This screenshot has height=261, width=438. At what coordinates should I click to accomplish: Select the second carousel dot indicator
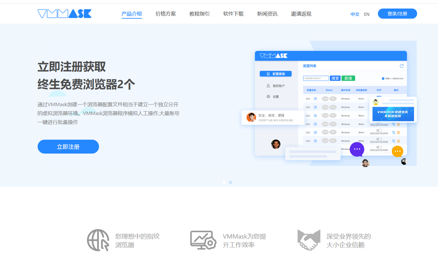click(231, 182)
